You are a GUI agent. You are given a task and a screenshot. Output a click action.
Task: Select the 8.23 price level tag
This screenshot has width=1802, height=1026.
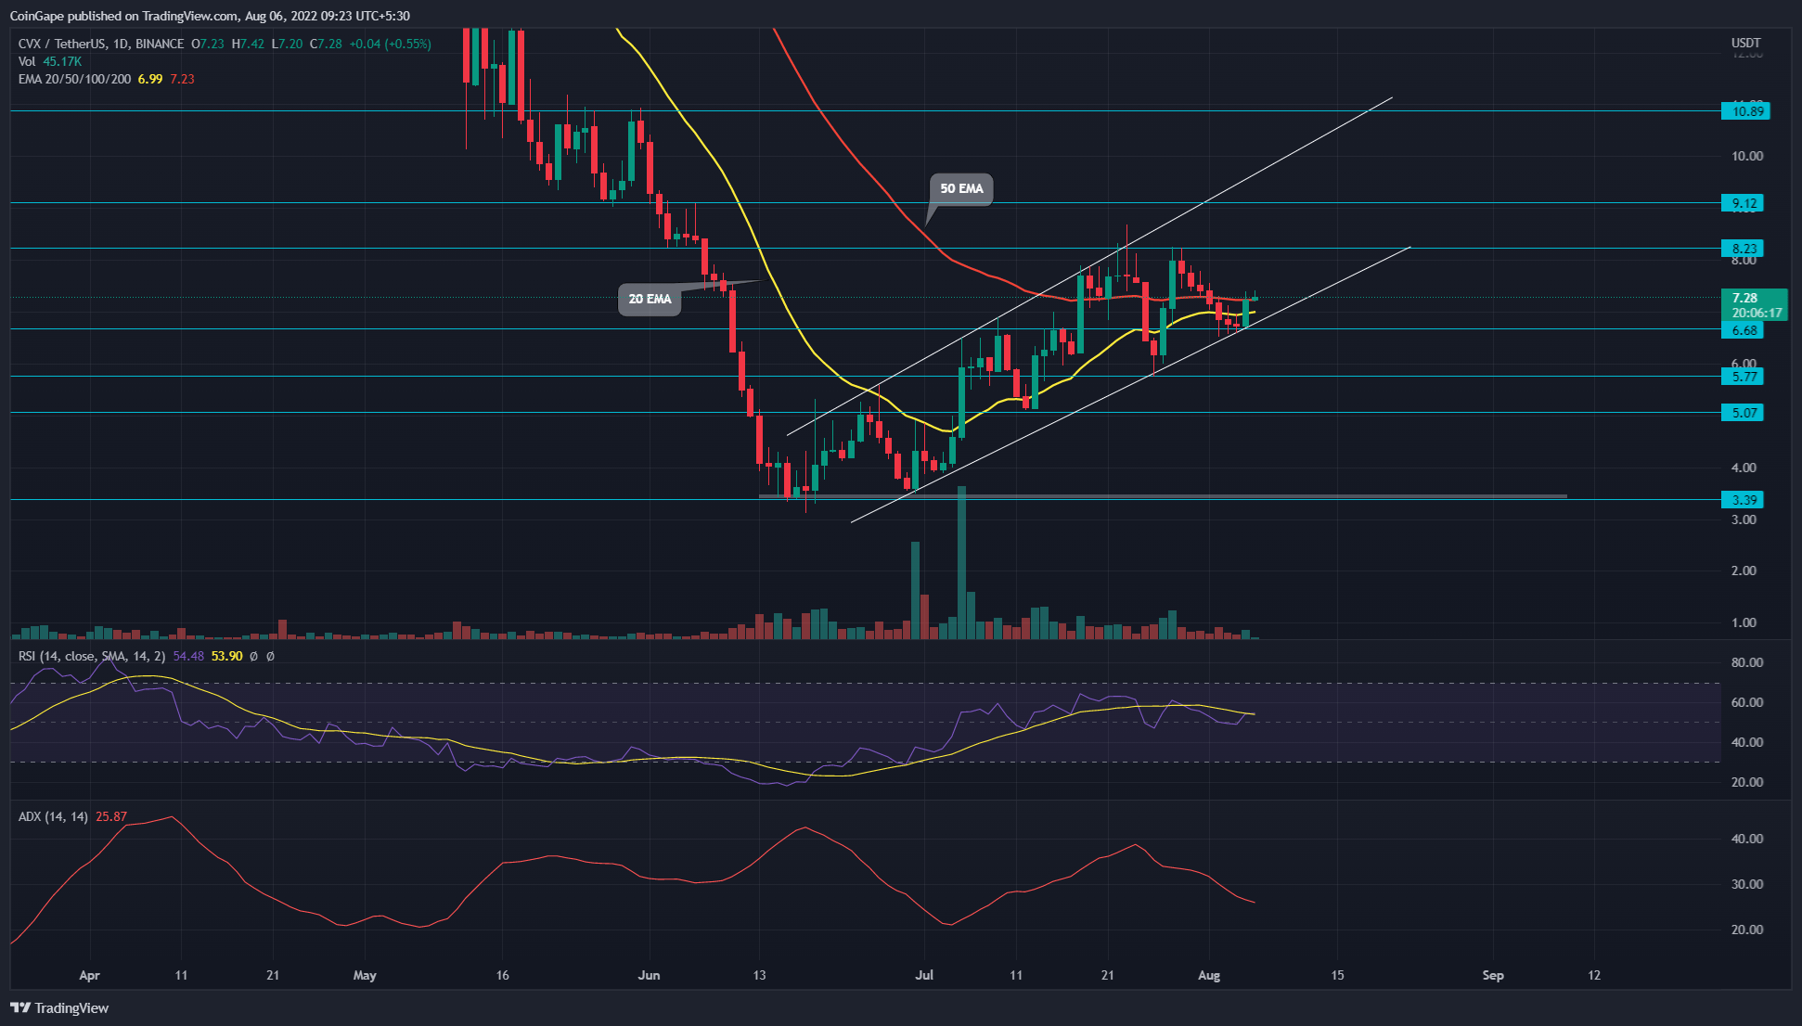pos(1744,249)
